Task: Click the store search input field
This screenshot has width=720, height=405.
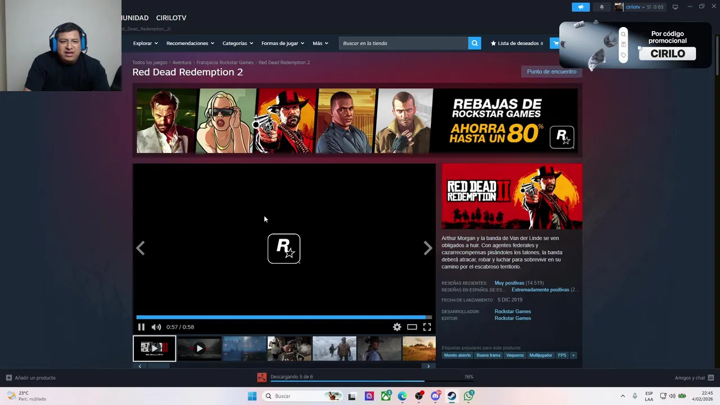Action: tap(403, 43)
